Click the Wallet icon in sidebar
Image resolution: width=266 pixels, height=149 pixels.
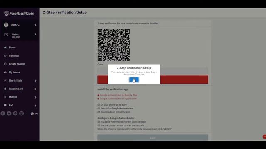coord(6,35)
